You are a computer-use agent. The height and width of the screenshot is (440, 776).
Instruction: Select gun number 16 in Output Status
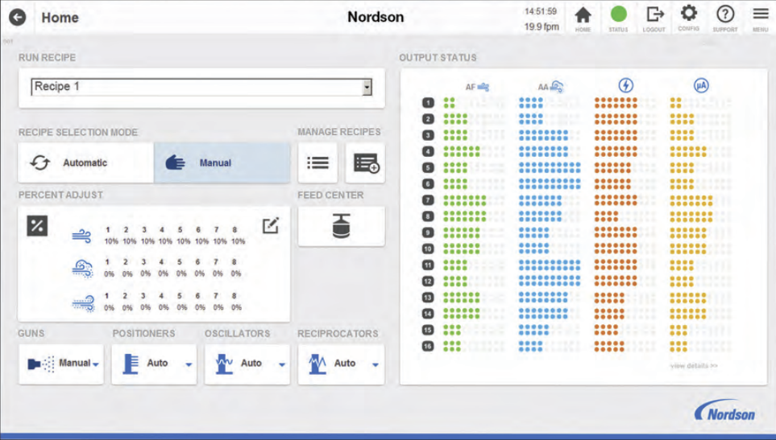[x=428, y=346]
